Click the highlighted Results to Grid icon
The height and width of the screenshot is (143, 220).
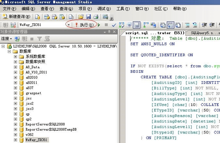click(x=171, y=25)
